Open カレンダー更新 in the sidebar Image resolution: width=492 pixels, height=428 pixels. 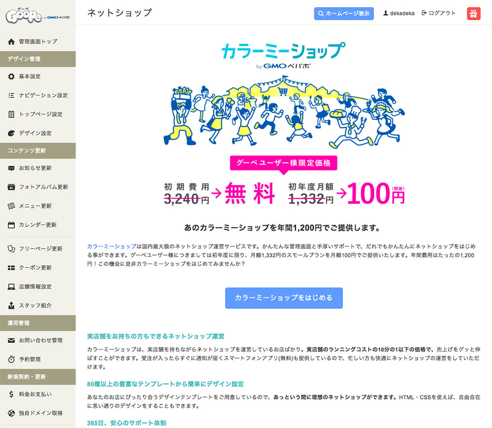pos(38,225)
